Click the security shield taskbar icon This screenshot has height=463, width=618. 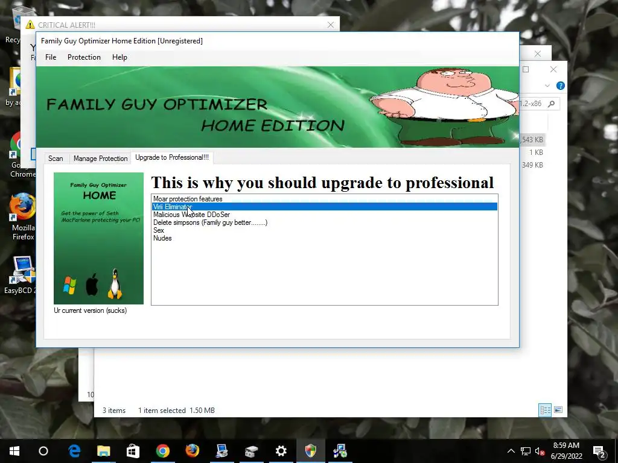pos(311,451)
